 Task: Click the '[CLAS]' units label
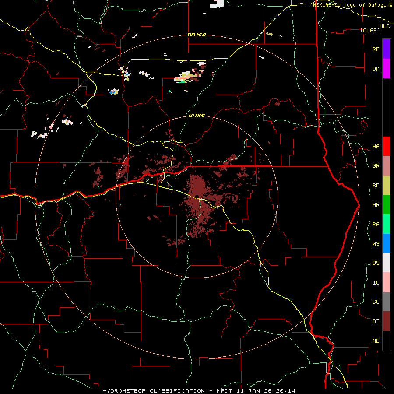coord(370,30)
